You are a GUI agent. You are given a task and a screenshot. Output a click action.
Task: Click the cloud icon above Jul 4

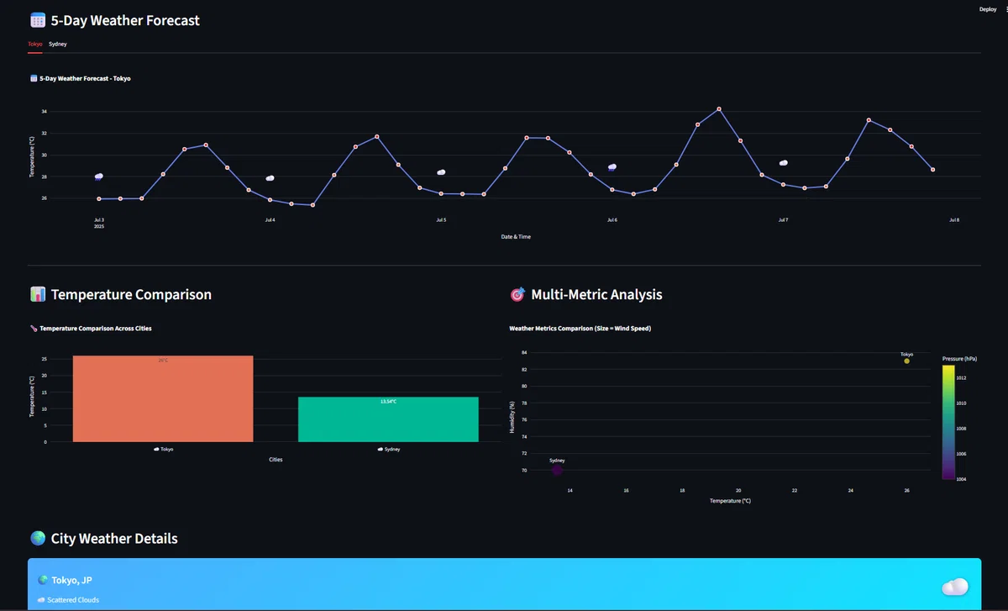coord(270,178)
